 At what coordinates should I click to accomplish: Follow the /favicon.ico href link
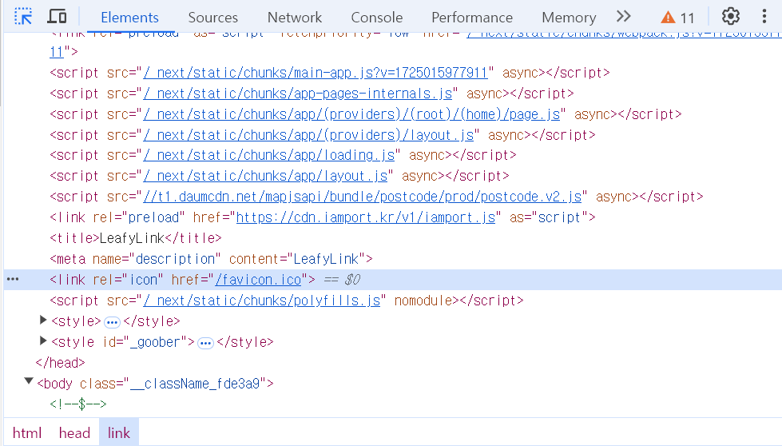(258, 280)
